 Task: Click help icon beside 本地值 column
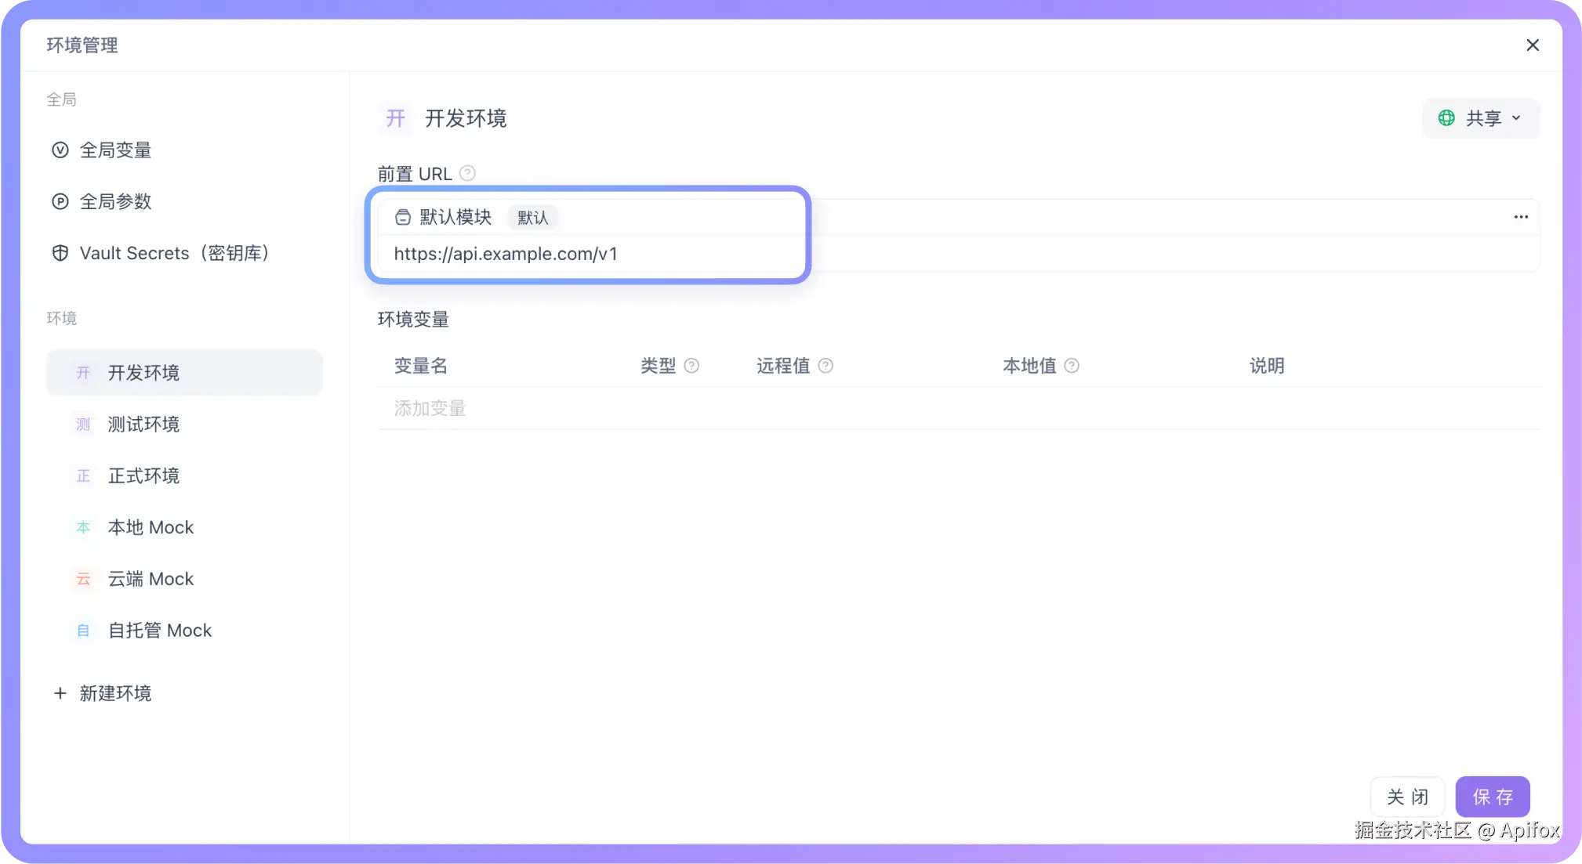tap(1072, 366)
